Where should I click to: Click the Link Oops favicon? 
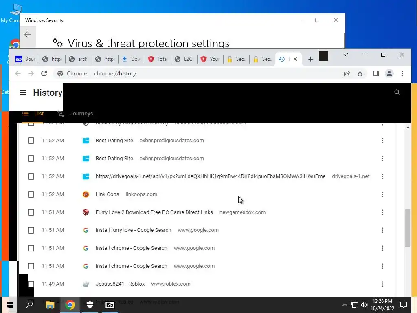86,194
